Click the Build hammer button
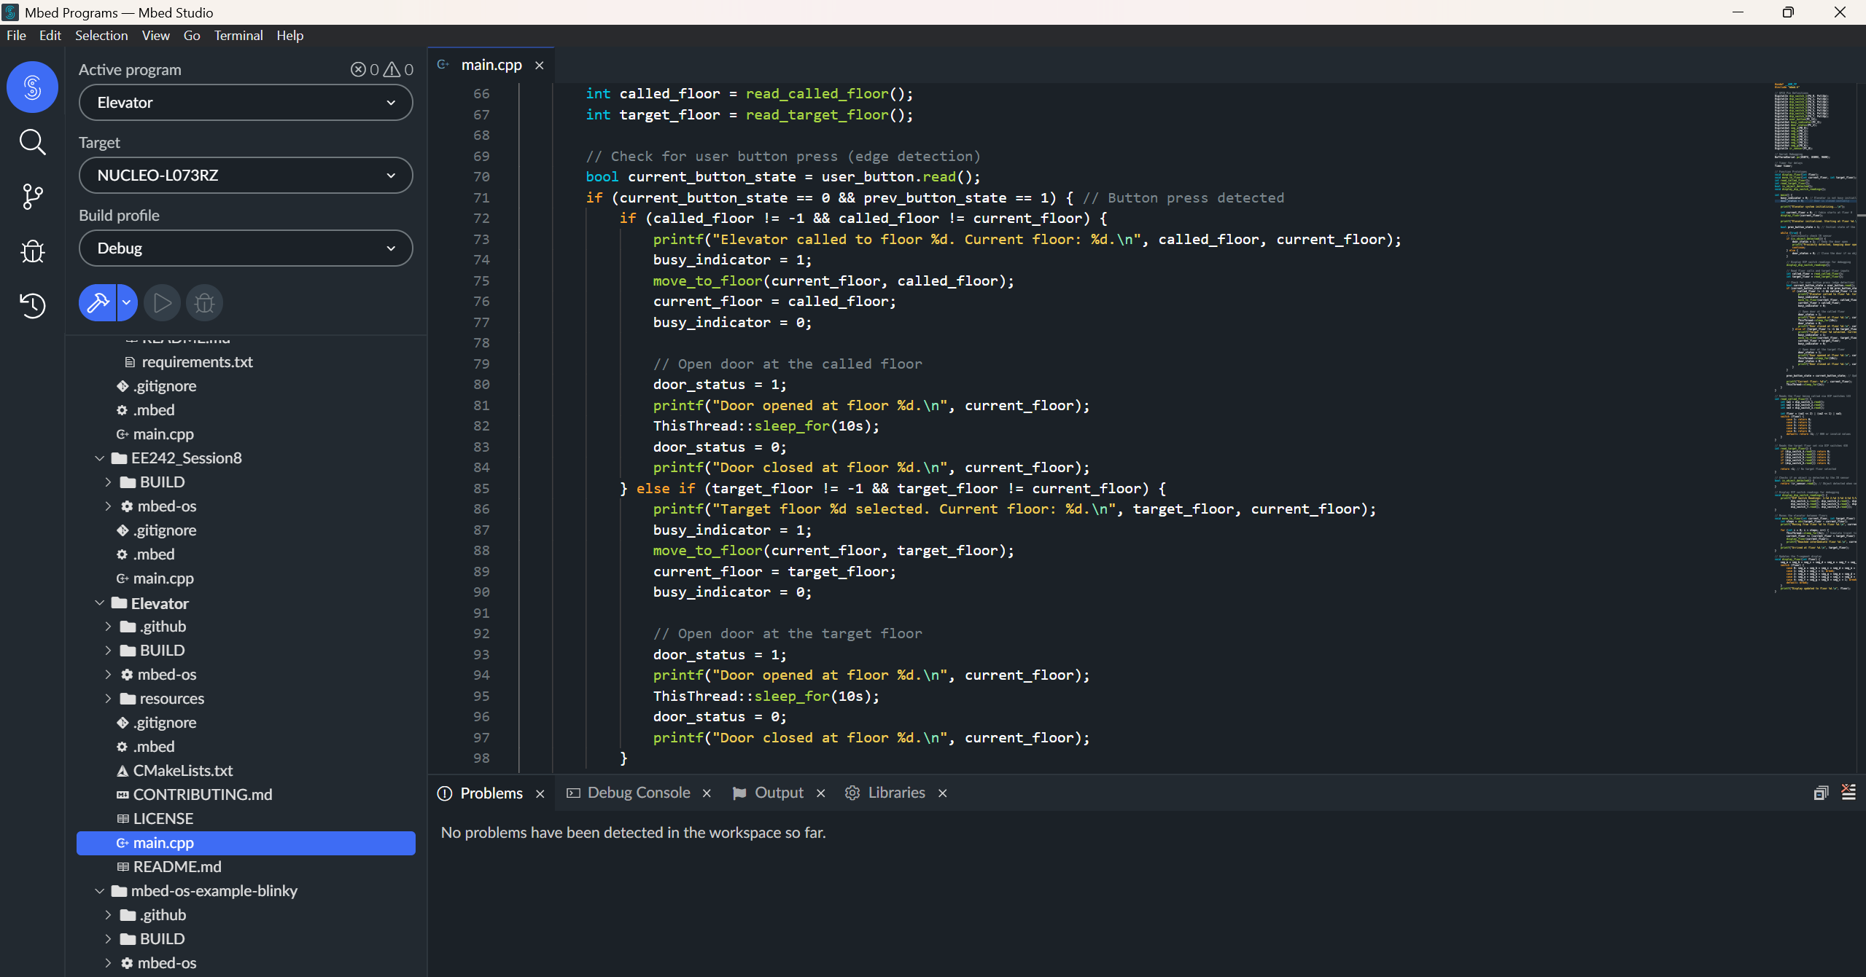 pos(98,302)
